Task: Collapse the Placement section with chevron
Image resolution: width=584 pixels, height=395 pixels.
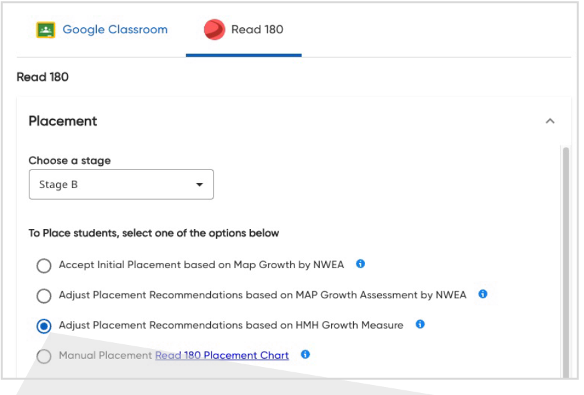Action: 550,121
